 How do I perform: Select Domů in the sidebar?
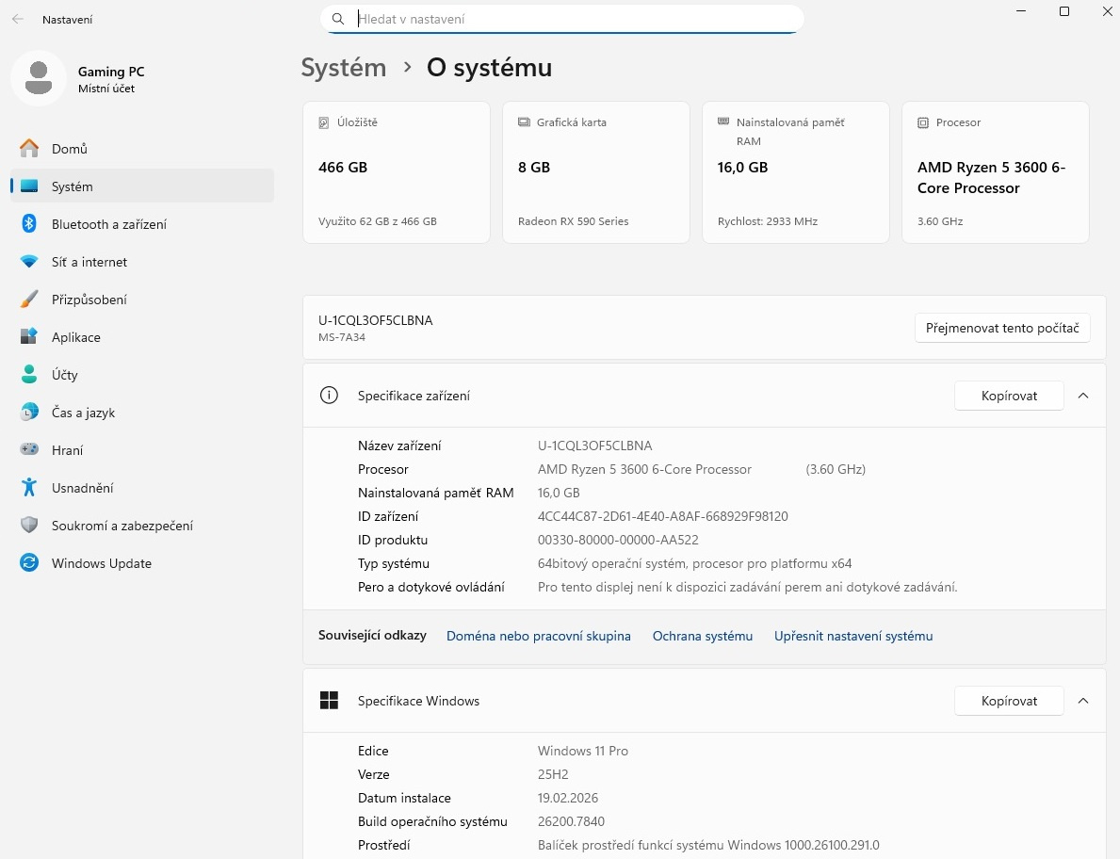(71, 148)
